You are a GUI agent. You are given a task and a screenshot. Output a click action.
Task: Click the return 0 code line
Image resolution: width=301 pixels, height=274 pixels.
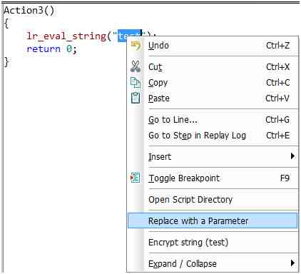pyautogui.click(x=51, y=49)
